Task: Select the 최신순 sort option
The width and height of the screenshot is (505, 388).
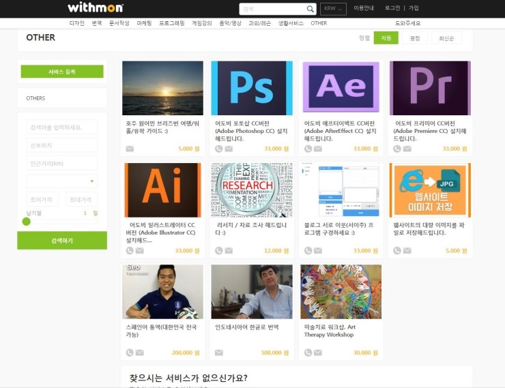Action: pos(446,38)
